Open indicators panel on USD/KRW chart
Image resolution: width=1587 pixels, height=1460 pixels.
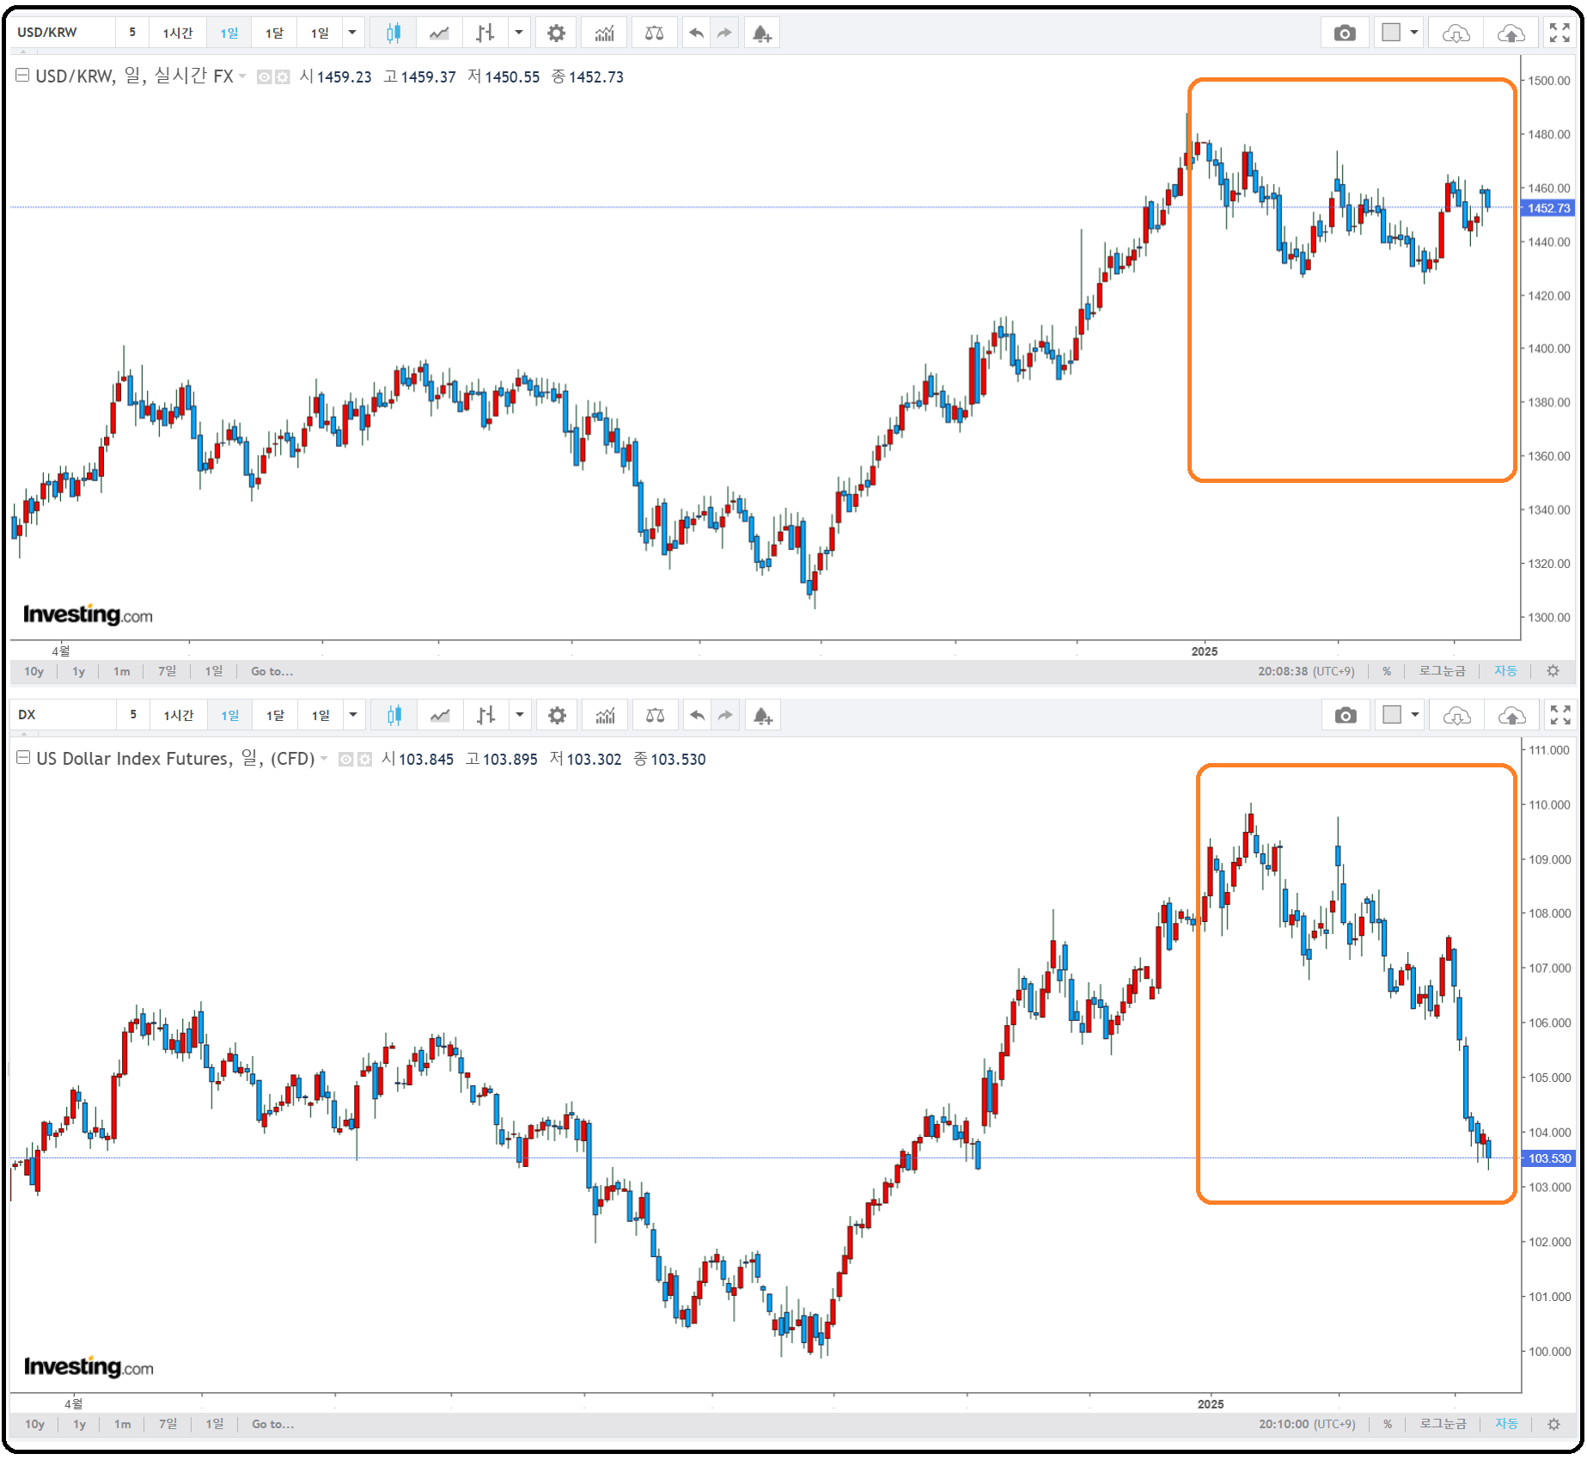click(605, 34)
